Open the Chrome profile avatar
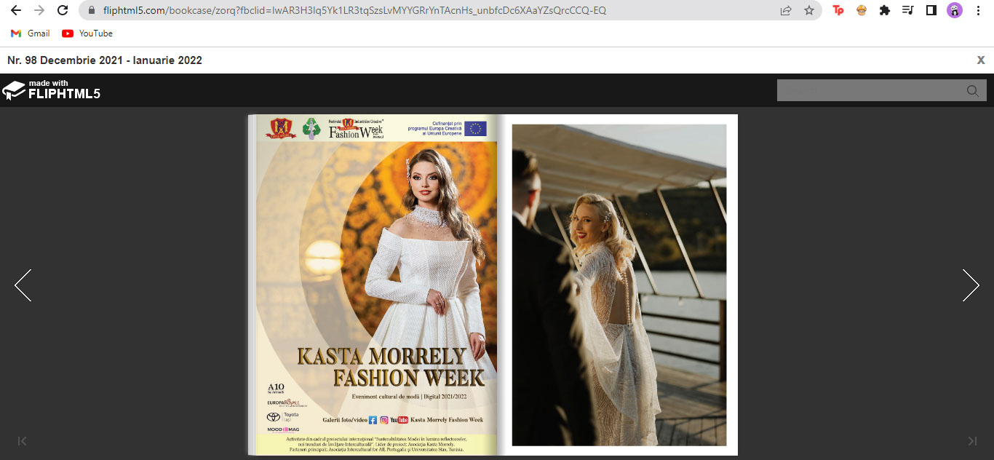The height and width of the screenshot is (460, 994). pos(954,11)
